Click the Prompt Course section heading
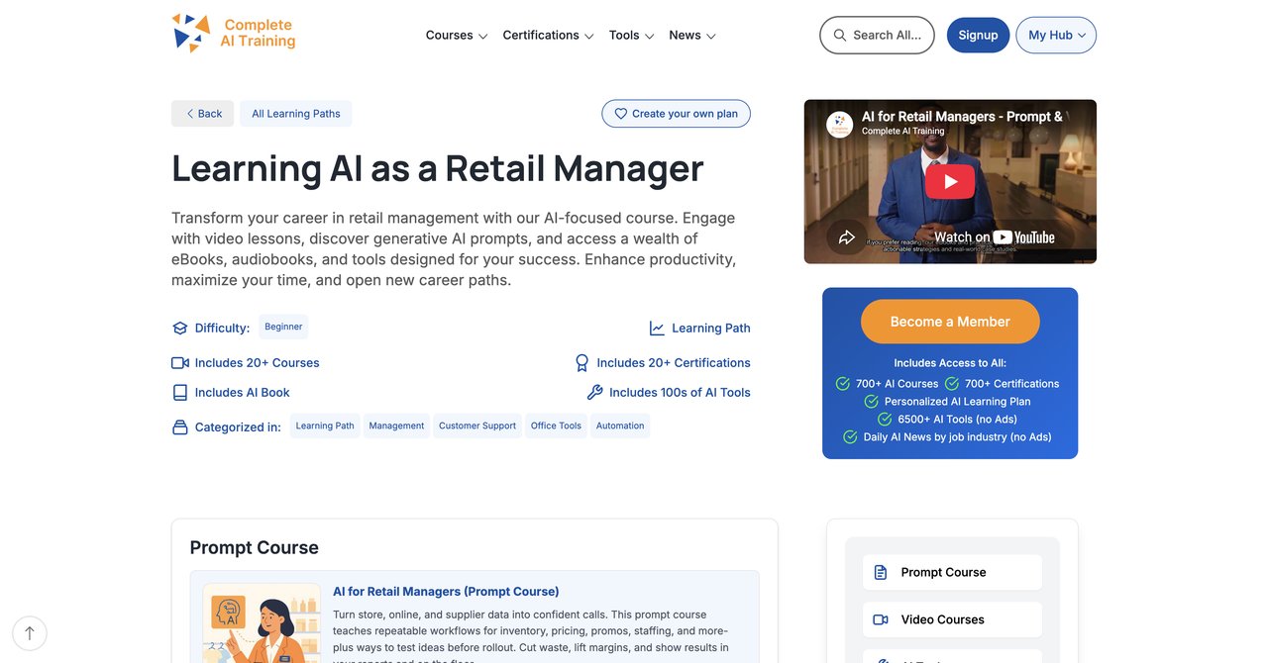The height and width of the screenshot is (663, 1268). coord(255,548)
